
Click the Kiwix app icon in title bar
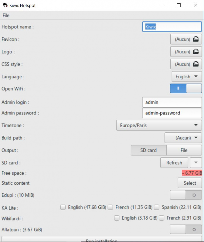click(5, 5)
